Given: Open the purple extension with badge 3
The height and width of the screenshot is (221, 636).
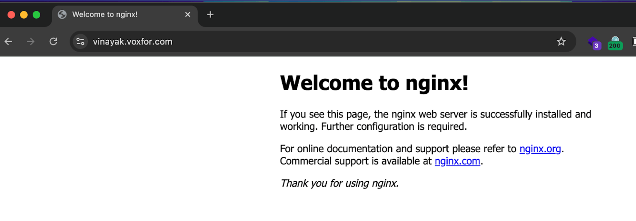Looking at the screenshot, I should [x=594, y=43].
